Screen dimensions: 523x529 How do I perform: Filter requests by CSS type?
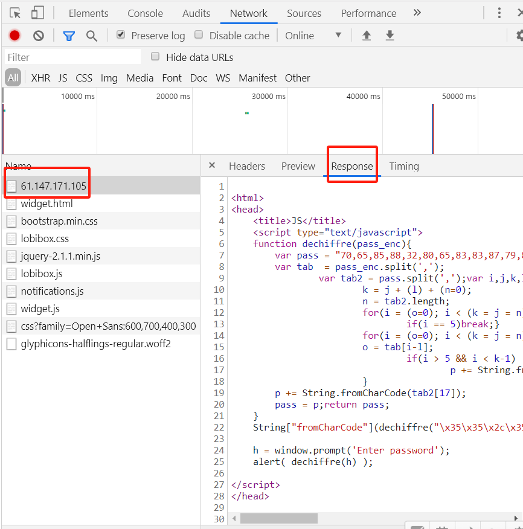[x=84, y=78]
